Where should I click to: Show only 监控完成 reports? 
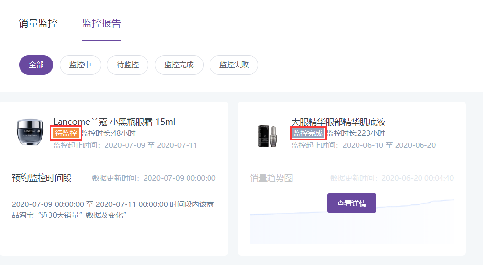click(x=179, y=64)
